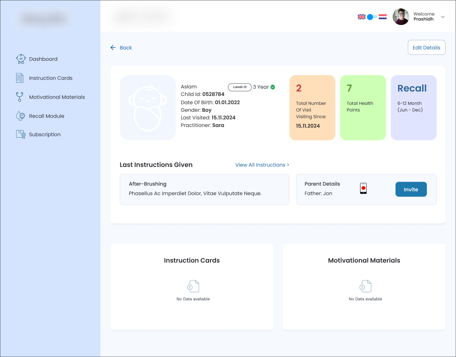Expand the user menu chevron beside Prashidh

[443, 17]
